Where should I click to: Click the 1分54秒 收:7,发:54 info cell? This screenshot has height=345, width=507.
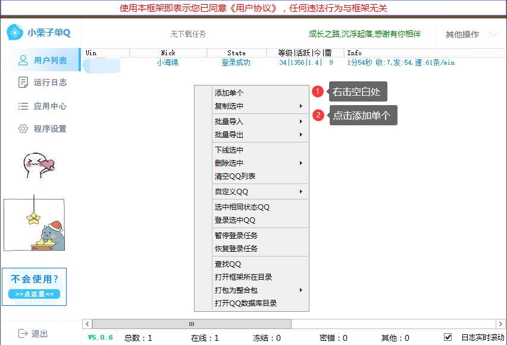[x=401, y=62]
